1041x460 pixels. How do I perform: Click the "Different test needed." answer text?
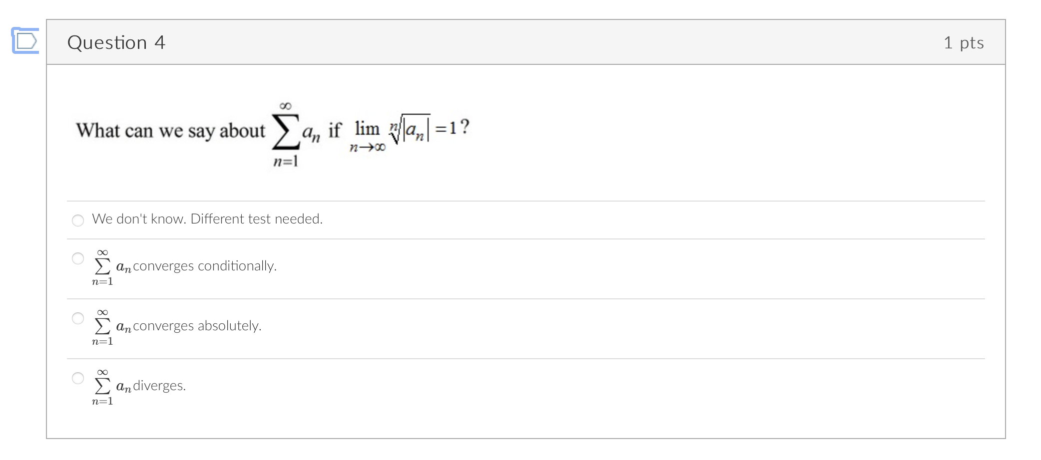256,219
